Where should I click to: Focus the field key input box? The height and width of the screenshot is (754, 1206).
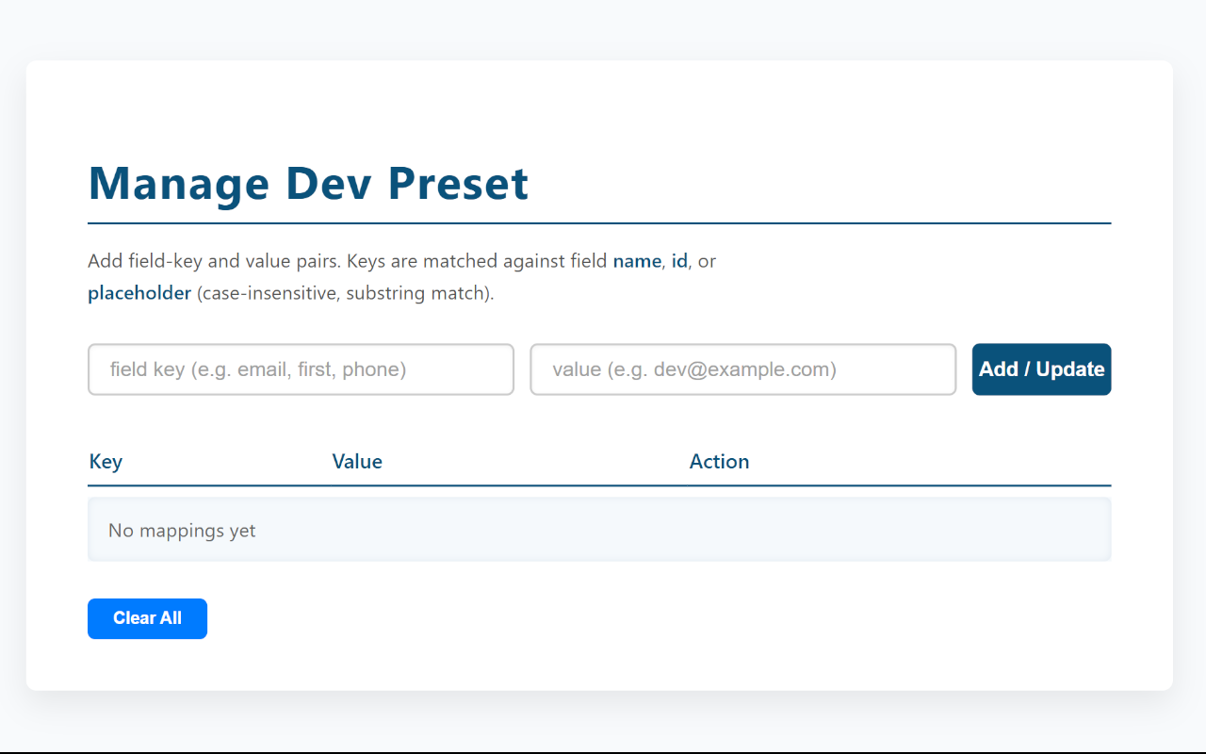301,369
